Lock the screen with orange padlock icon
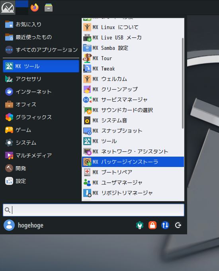 pos(153,225)
